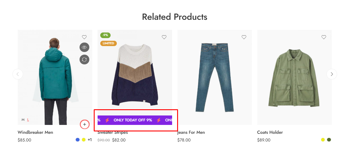
Task: Pick the blue color swatch for Windbreaker
Action: point(77,140)
